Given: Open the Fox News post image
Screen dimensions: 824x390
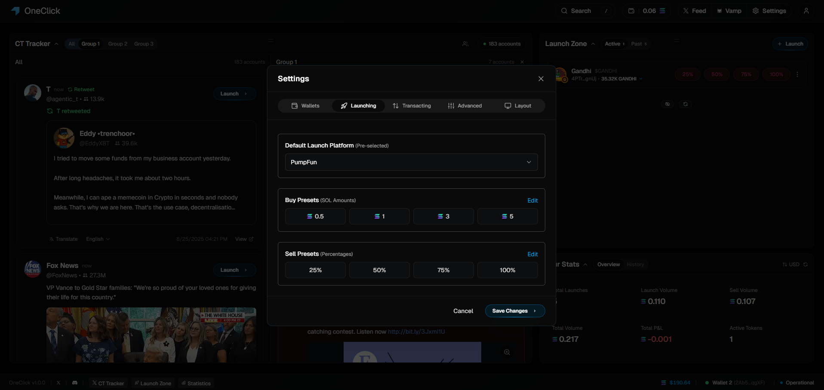Looking at the screenshot, I should pyautogui.click(x=151, y=335).
